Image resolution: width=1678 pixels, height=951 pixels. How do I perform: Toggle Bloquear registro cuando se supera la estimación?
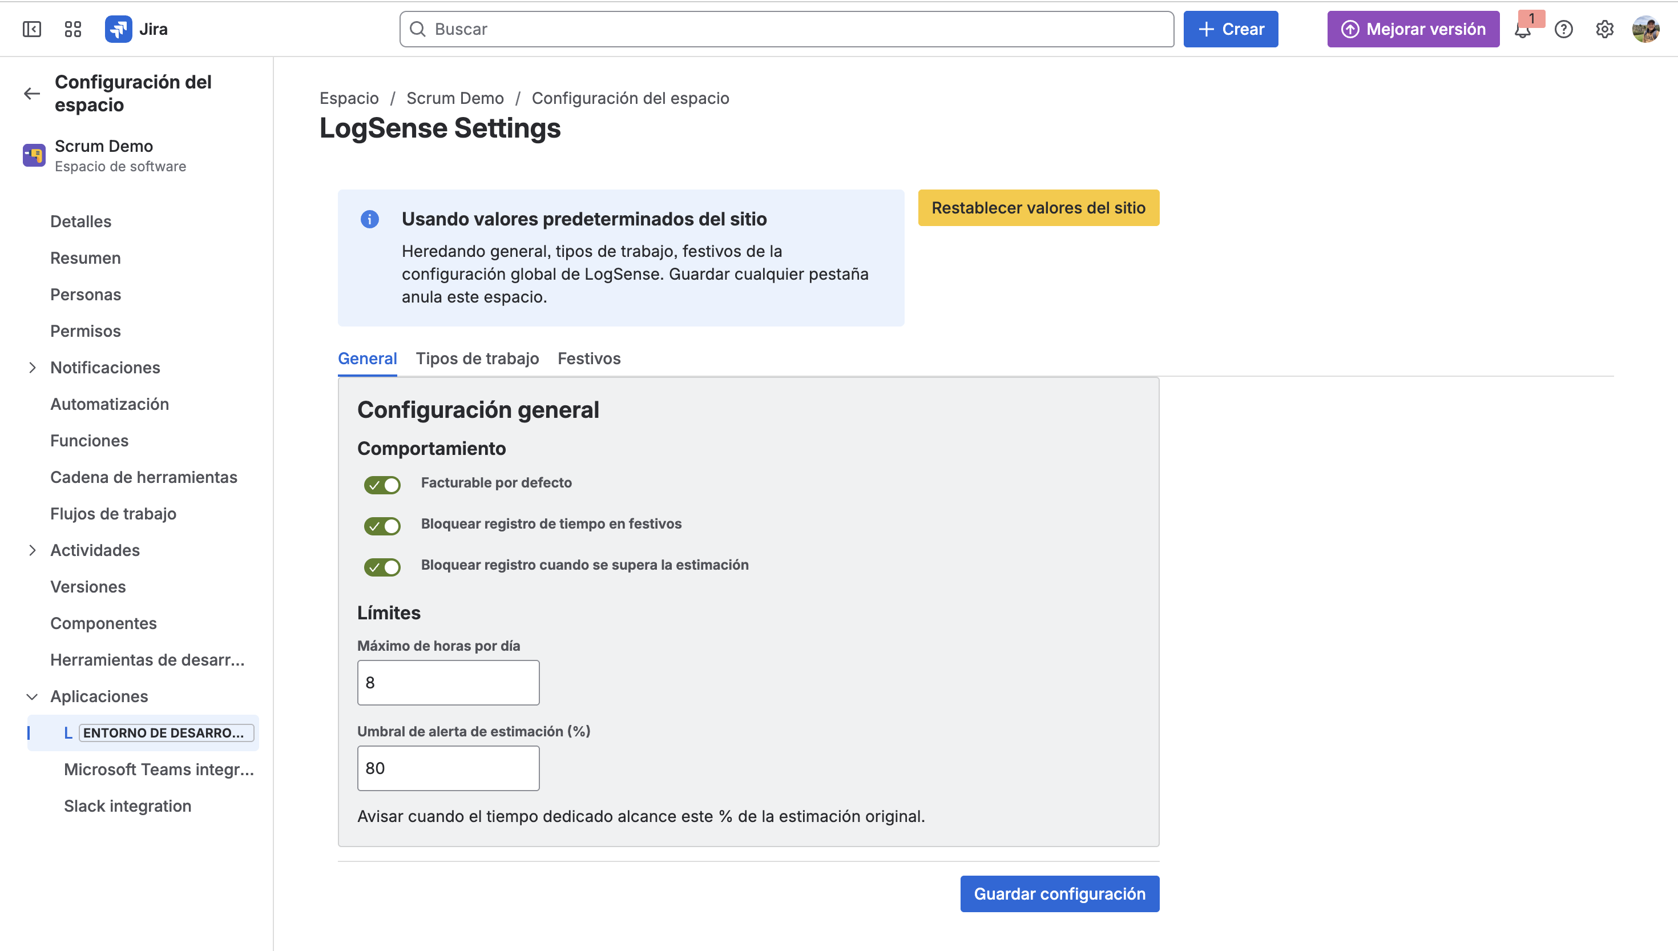point(382,567)
